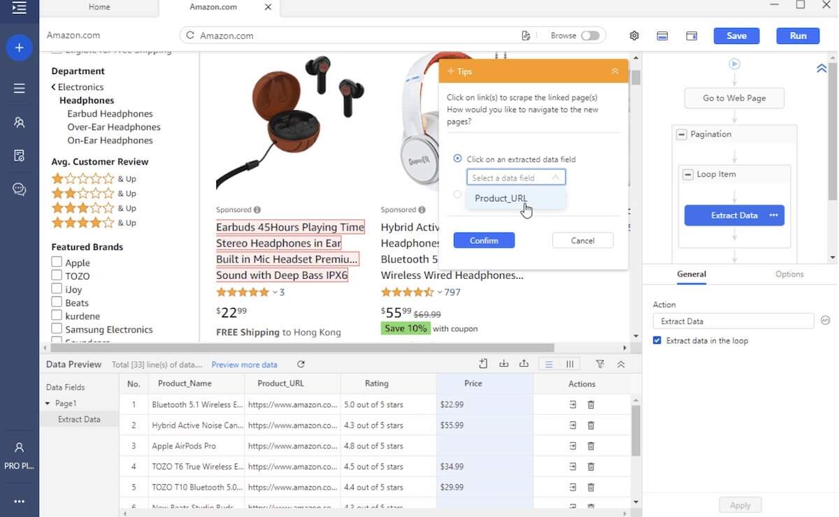Delete row 1 with trash icon

pyautogui.click(x=591, y=405)
